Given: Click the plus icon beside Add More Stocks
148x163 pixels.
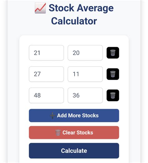Looking at the screenshot, I should coord(52,116).
